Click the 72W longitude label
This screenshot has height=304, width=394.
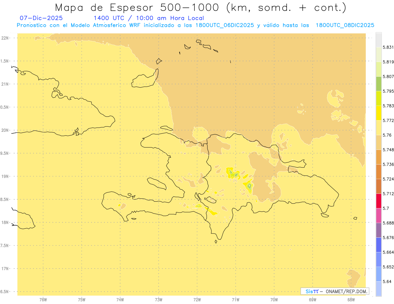[197, 300]
